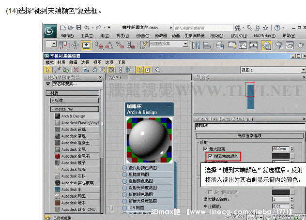
Task: Click the Mirror tool icon
Action: (x=196, y=45)
